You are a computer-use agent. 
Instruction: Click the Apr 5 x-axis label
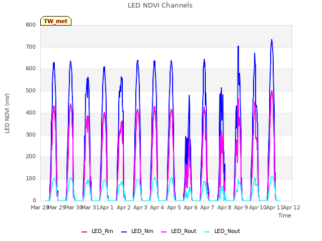point(174,207)
